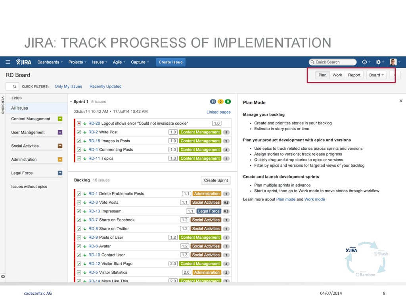The image size is (406, 305).
Task: Click the Create issue button
Action: point(170,62)
